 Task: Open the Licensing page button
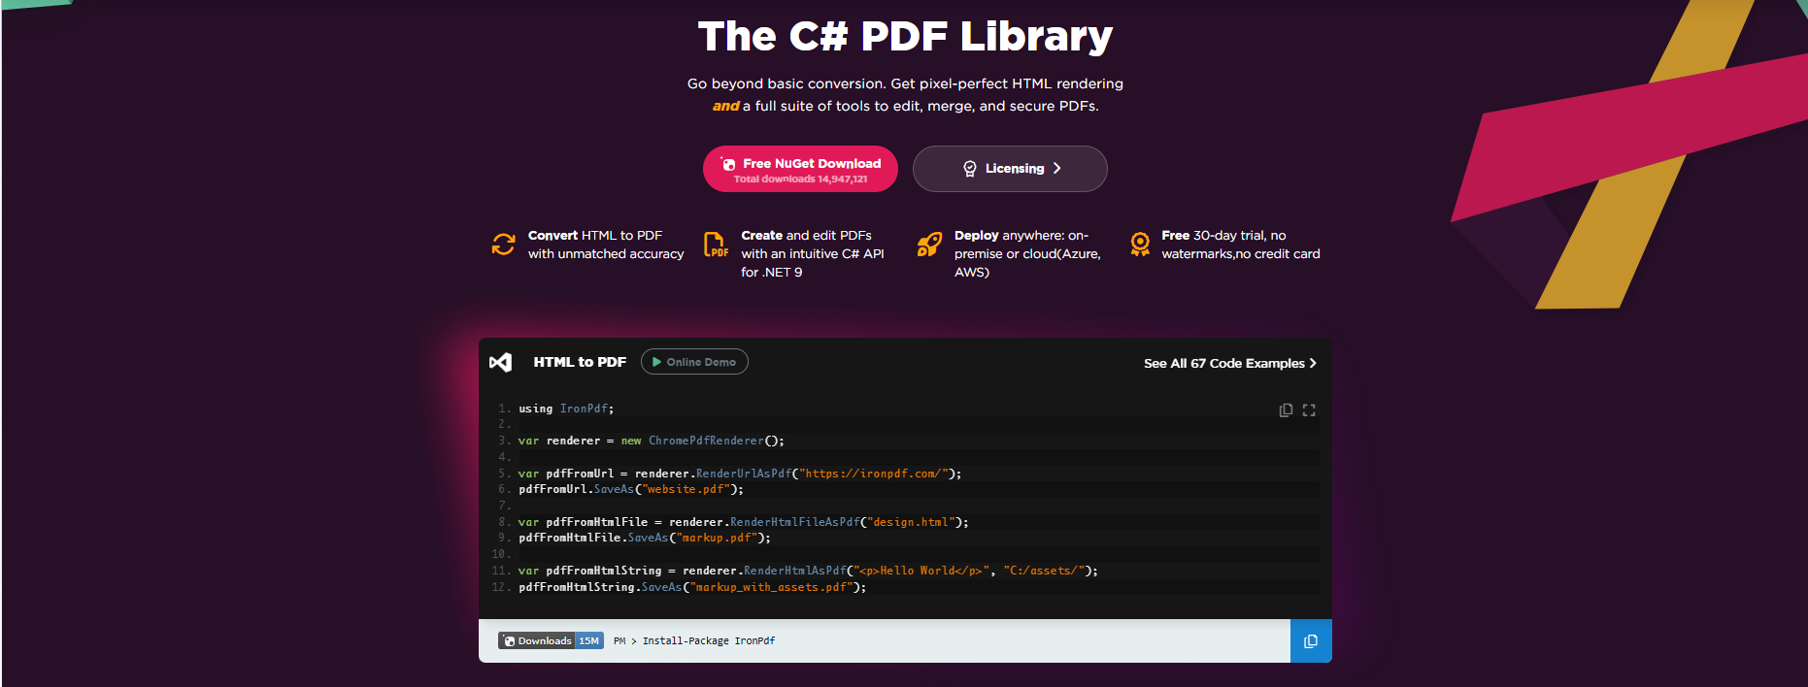[1009, 169]
